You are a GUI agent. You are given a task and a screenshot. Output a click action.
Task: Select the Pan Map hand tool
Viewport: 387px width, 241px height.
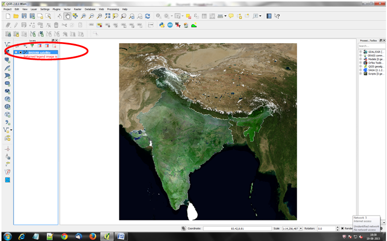click(x=67, y=16)
